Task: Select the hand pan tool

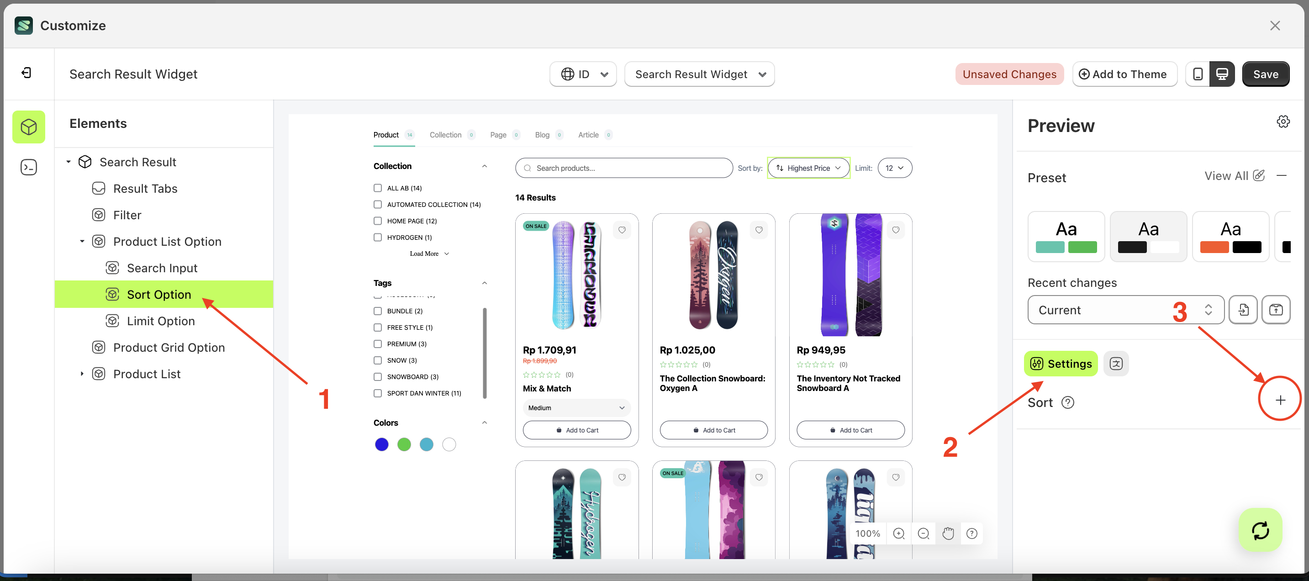Action: tap(948, 534)
